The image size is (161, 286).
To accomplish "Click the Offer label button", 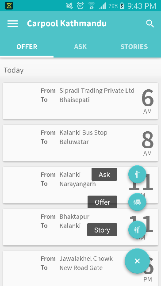I will [x=102, y=202].
